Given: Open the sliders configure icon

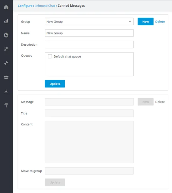Looking at the screenshot, I should pyautogui.click(x=6, y=49).
